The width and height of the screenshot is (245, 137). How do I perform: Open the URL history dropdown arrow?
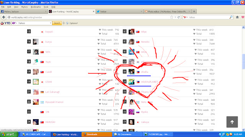[x=175, y=17]
